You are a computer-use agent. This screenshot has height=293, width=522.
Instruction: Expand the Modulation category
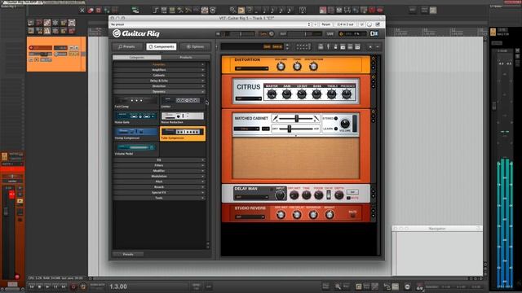[x=159, y=176]
